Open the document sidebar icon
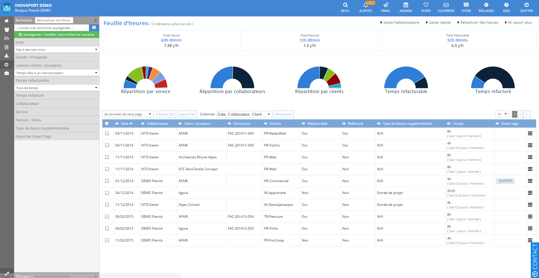 tap(7, 47)
